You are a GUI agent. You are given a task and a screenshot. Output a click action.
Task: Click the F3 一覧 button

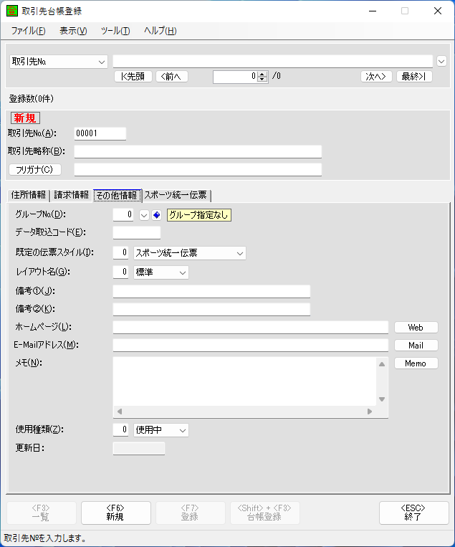(x=42, y=513)
